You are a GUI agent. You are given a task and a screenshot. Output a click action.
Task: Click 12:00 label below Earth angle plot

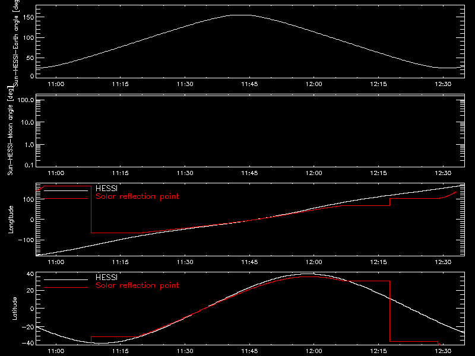[x=314, y=84]
